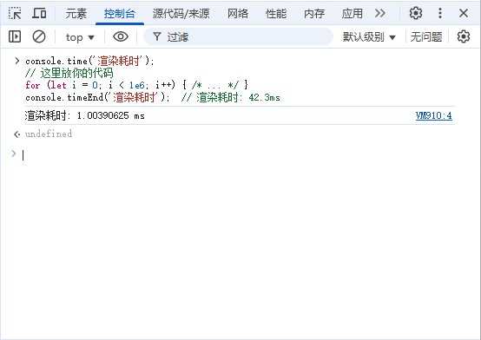The width and height of the screenshot is (481, 340).
Task: Open DevTools settings gear in top bar
Action: [x=416, y=13]
